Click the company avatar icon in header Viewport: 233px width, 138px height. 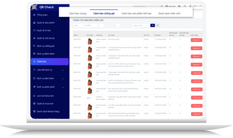pyautogui.click(x=191, y=6)
